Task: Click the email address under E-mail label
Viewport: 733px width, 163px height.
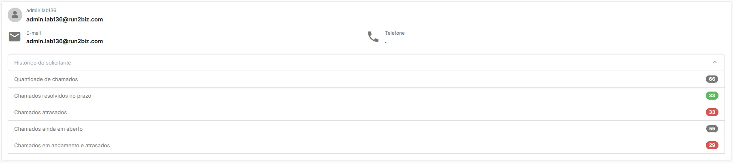Action: (x=65, y=41)
